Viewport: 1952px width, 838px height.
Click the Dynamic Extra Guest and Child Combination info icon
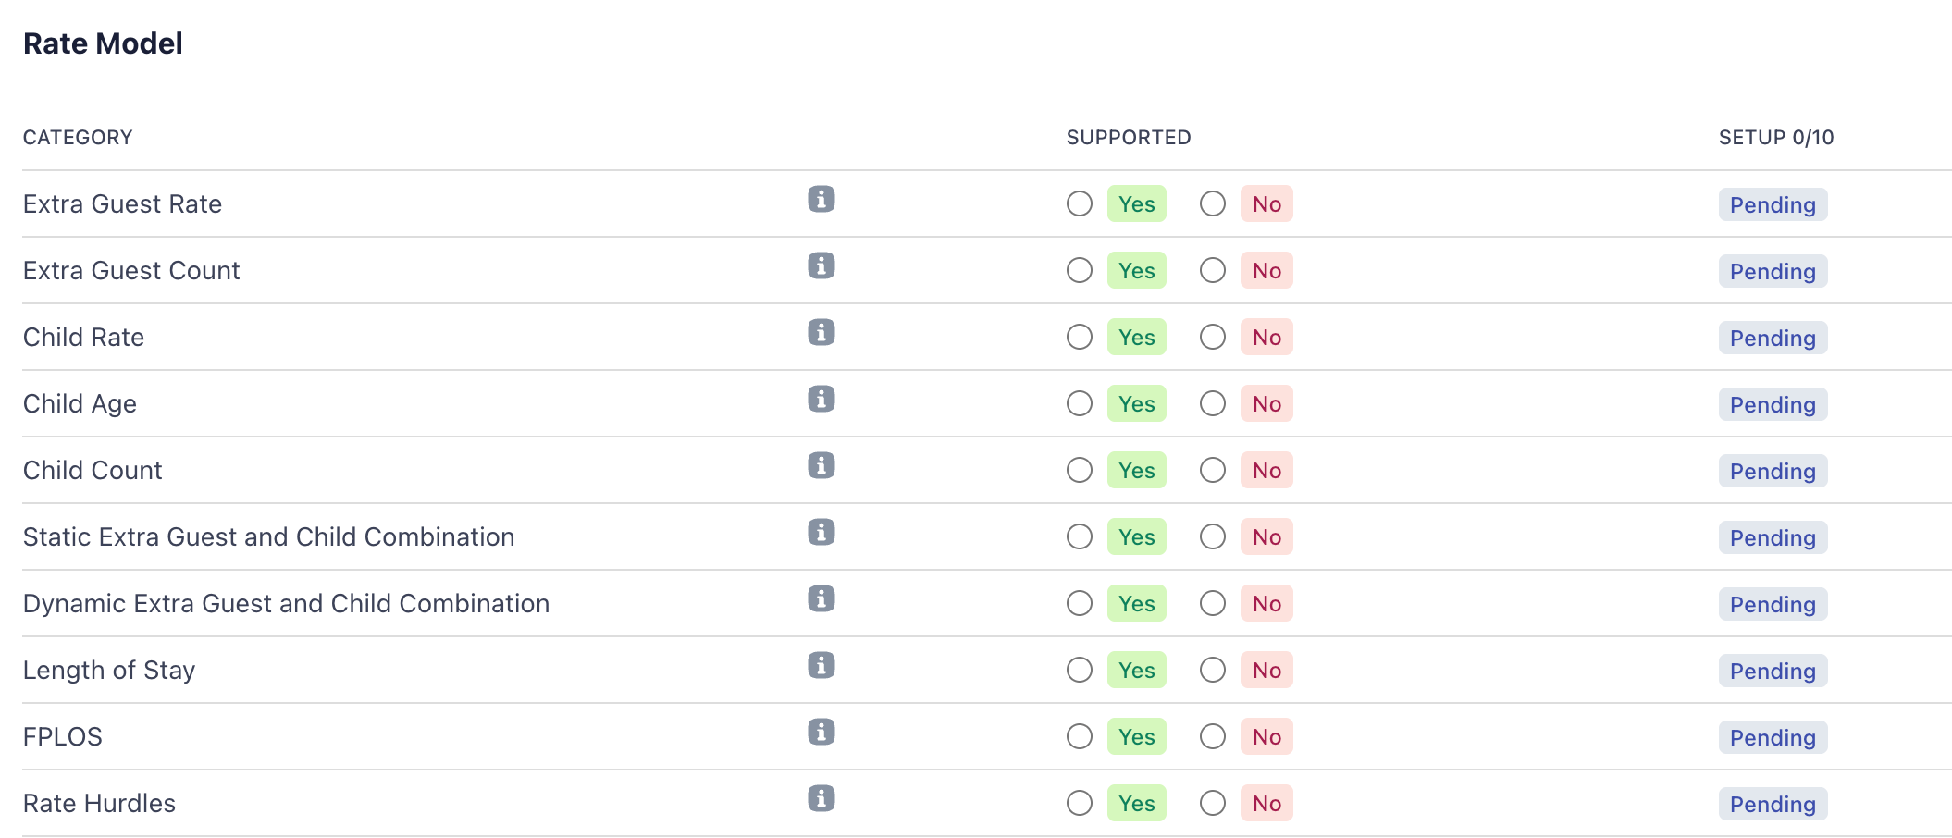point(822,599)
